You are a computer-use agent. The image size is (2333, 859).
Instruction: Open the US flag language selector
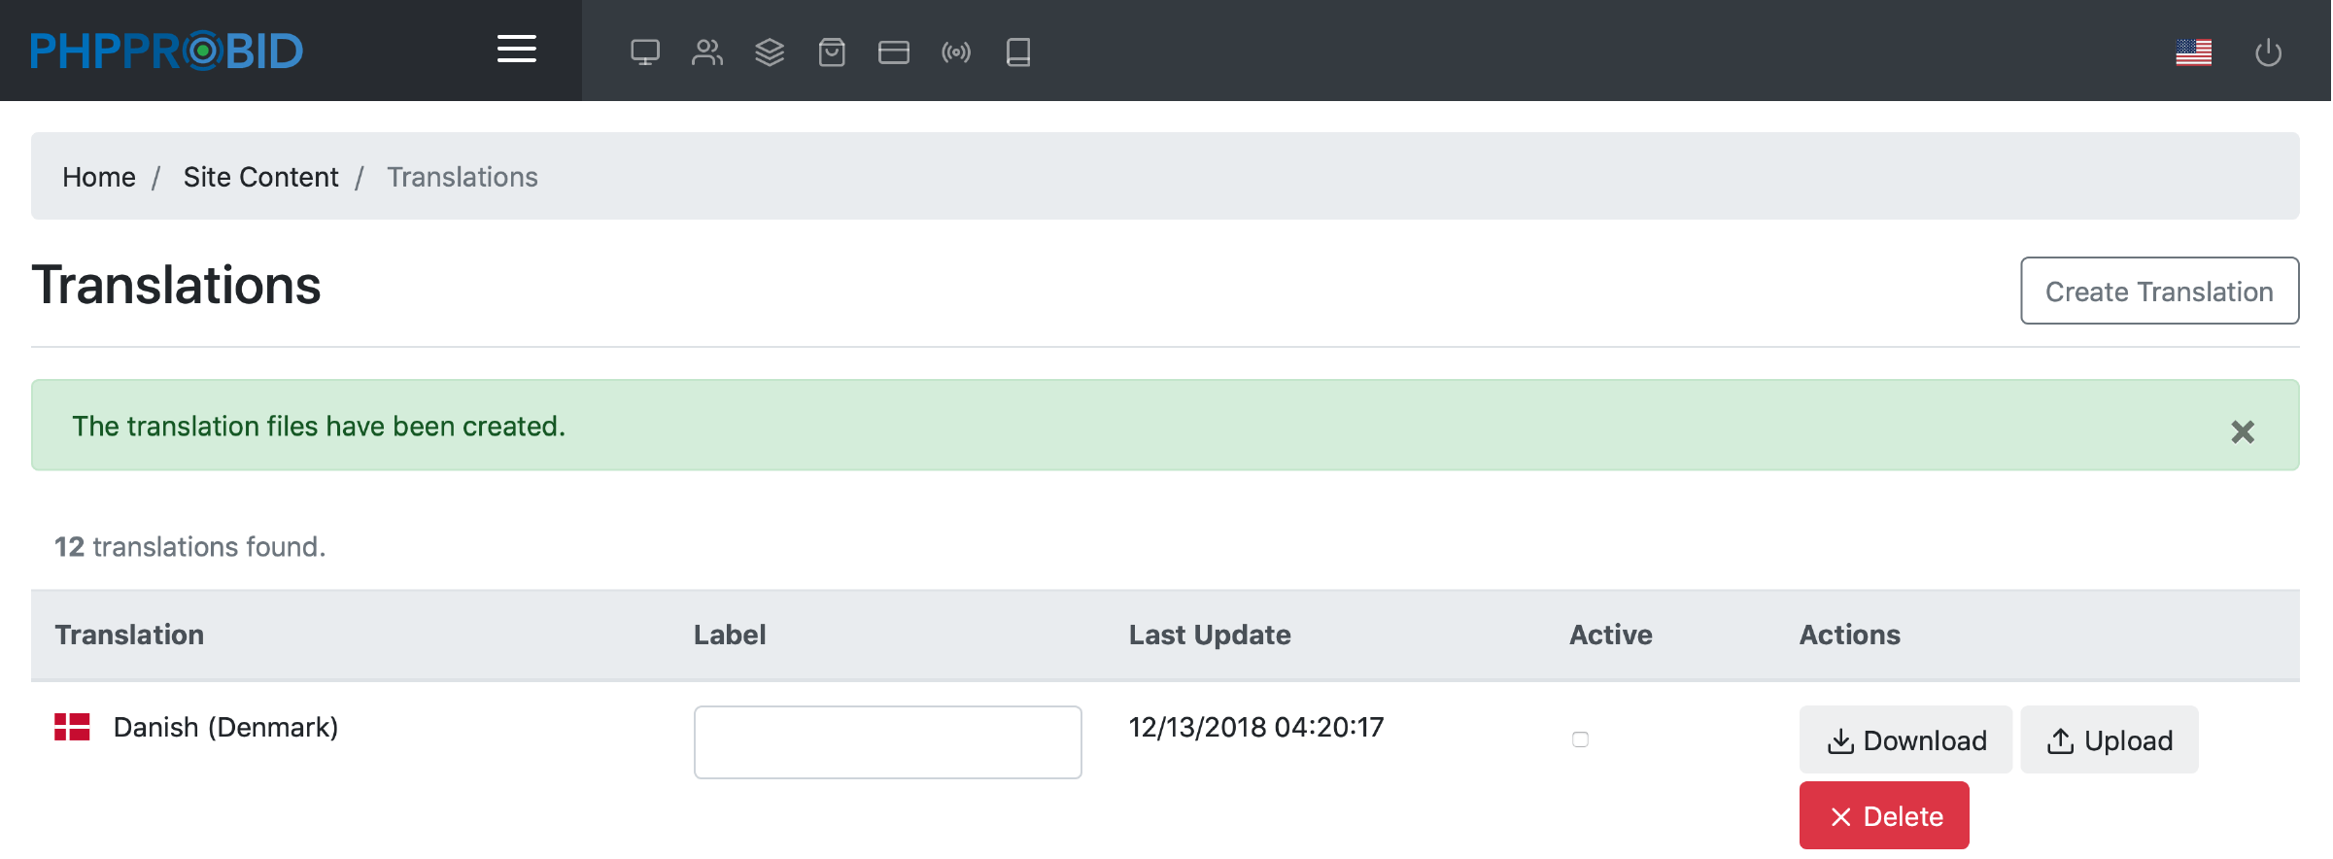click(x=2193, y=52)
